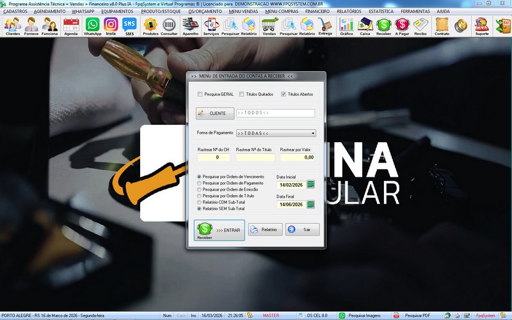This screenshot has width=512, height=320.
Task: Open the OS/ORÇAMENTO menu
Action: 205,11
